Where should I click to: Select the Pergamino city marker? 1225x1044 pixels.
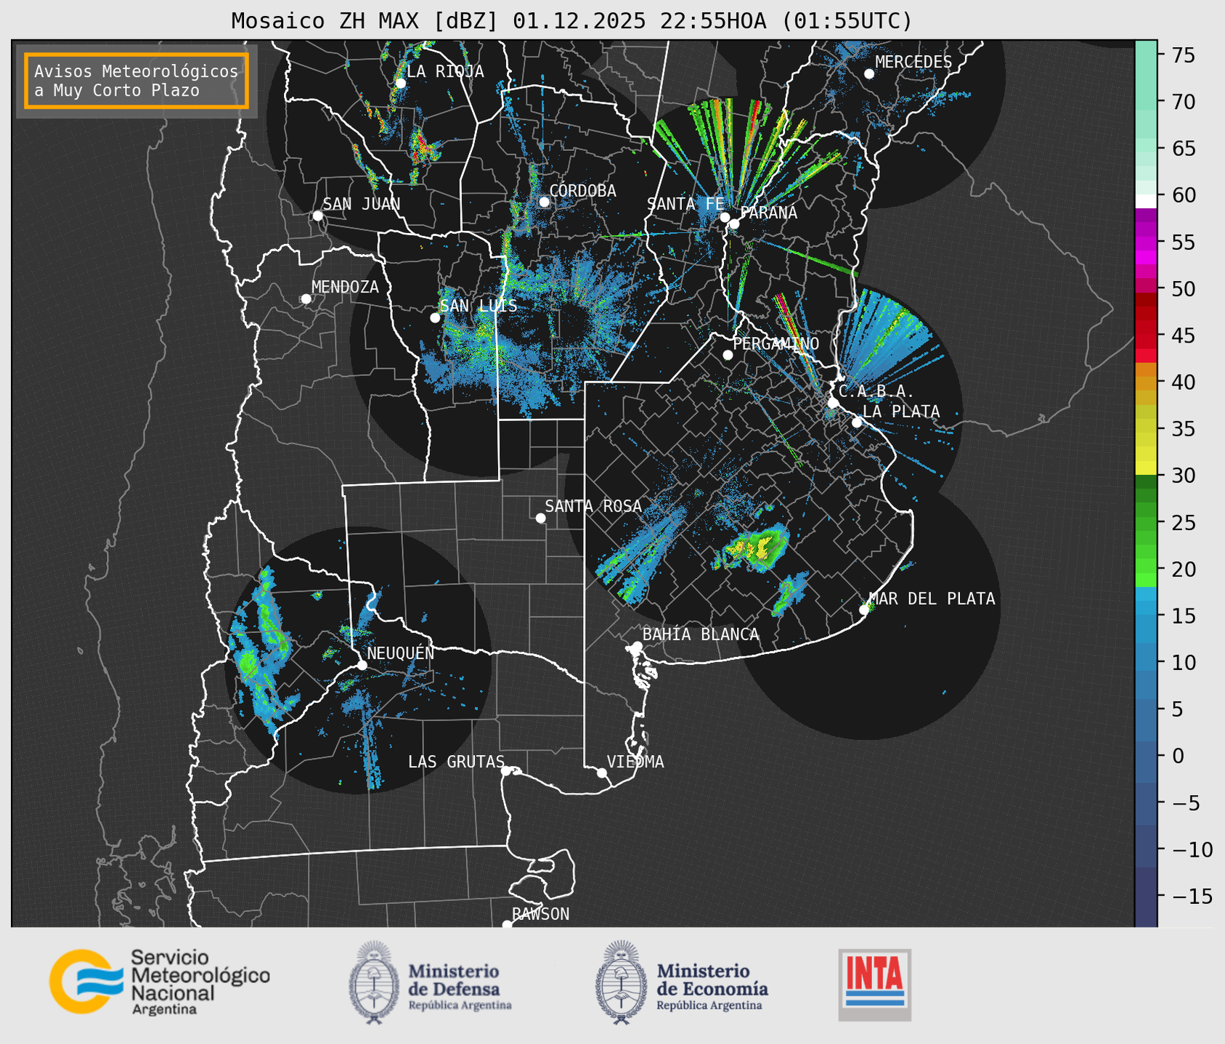point(728,355)
